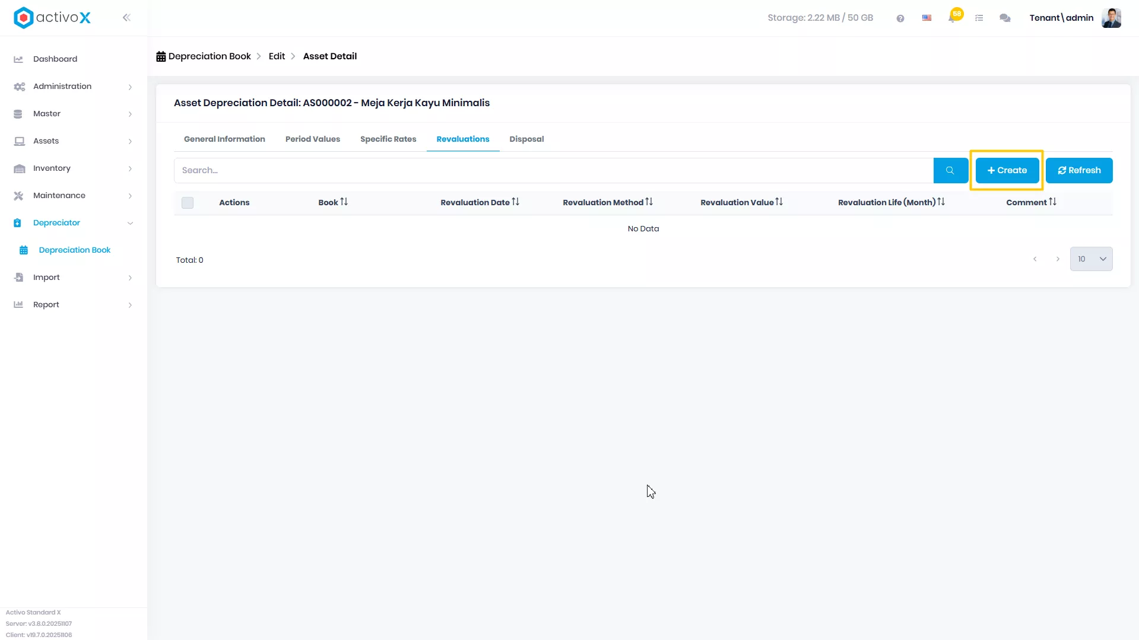1139x640 pixels.
Task: Click the activoX logo
Action: [52, 18]
